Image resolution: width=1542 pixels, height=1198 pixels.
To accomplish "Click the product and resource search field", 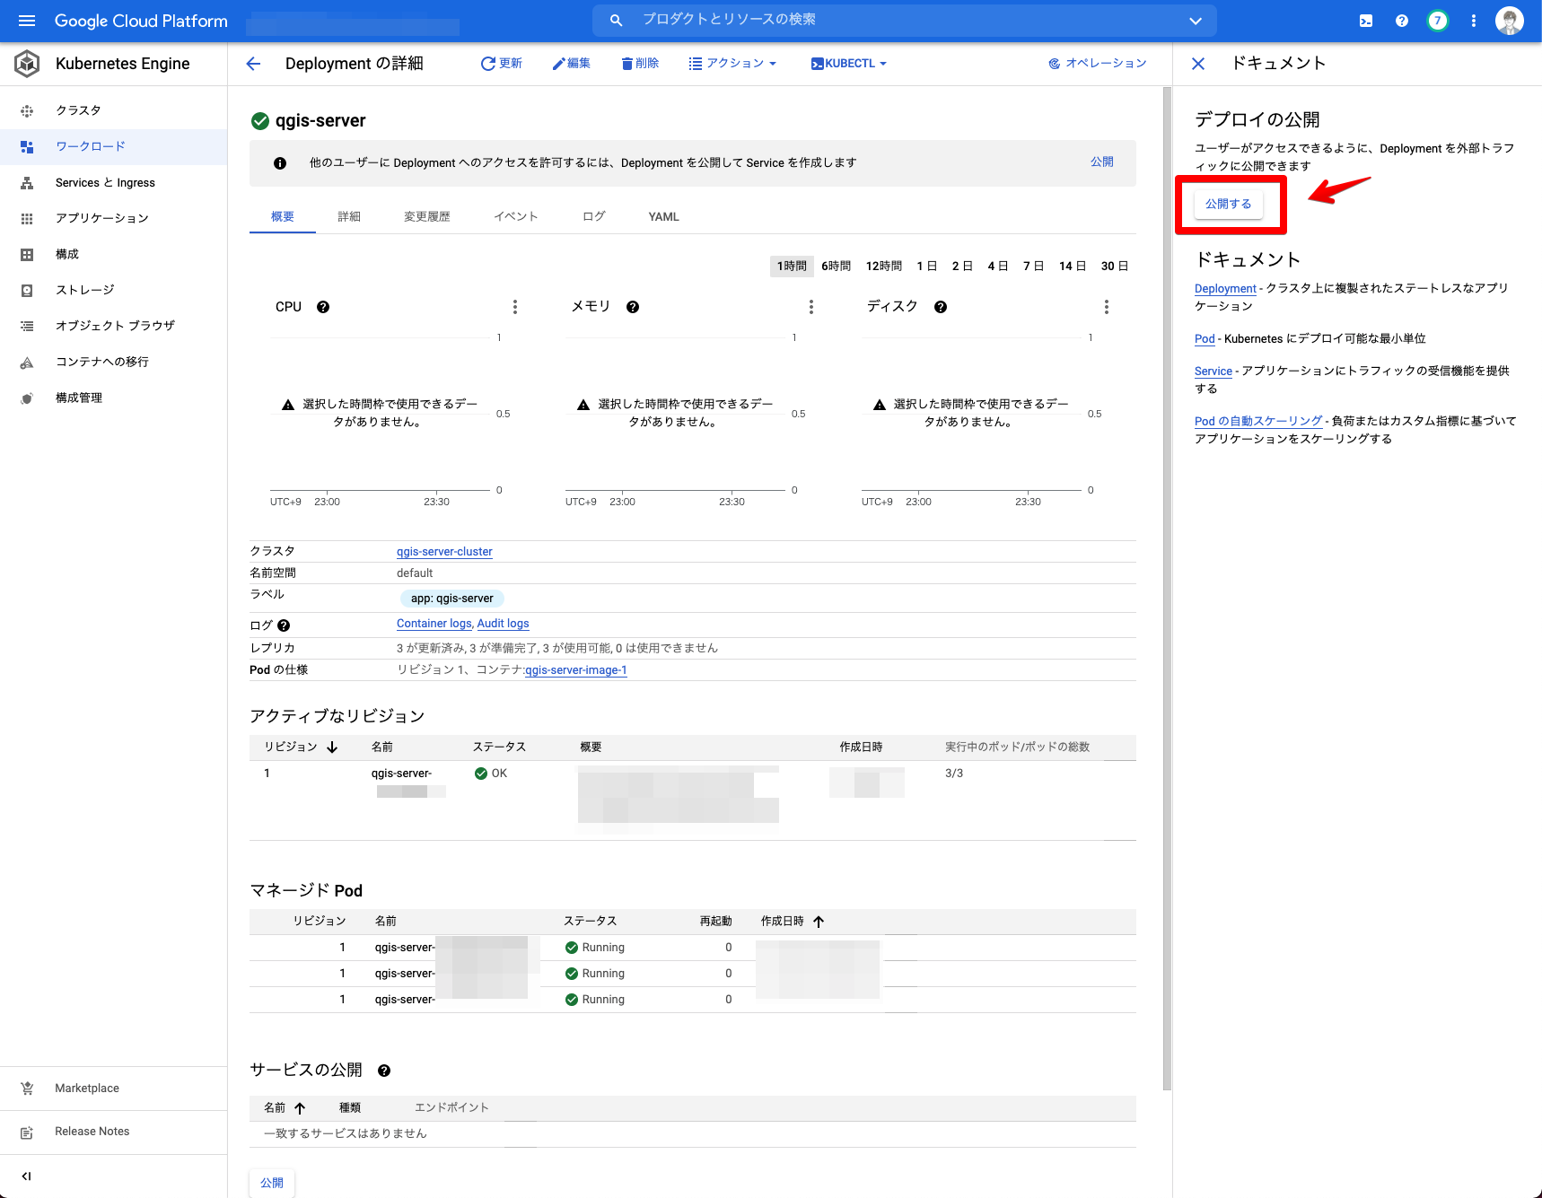I will [905, 20].
